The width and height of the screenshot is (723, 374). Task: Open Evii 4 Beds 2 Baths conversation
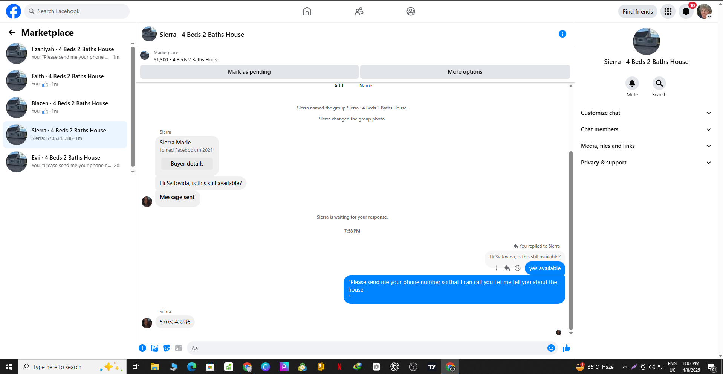65,162
